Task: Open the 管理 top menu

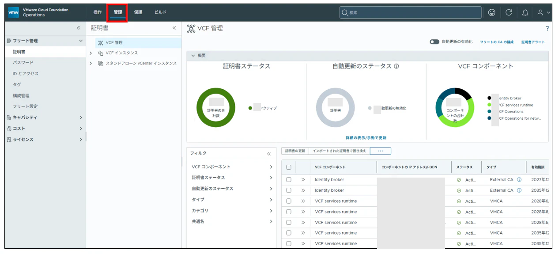Action: point(118,12)
